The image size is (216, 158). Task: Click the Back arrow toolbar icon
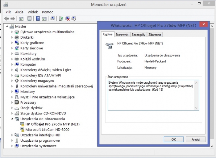point(6,19)
